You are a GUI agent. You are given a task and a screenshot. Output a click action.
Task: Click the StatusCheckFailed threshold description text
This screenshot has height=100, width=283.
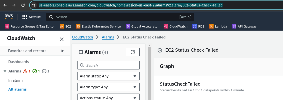[x=202, y=90]
